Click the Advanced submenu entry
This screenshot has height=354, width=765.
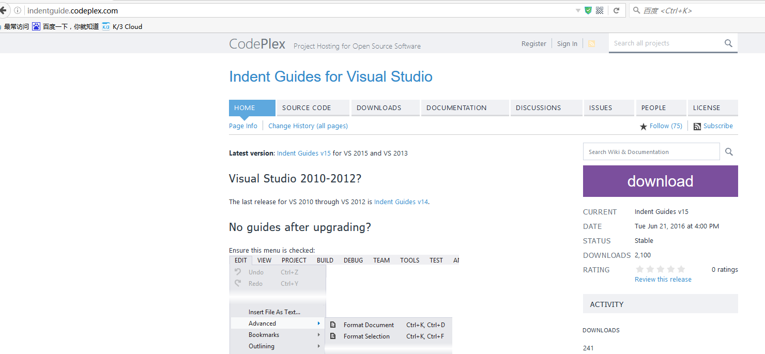tap(278, 323)
